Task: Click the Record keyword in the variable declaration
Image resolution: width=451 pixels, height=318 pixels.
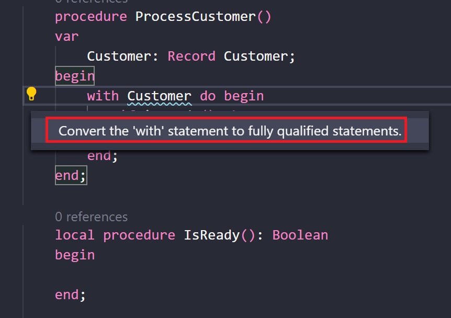Action: pos(191,56)
